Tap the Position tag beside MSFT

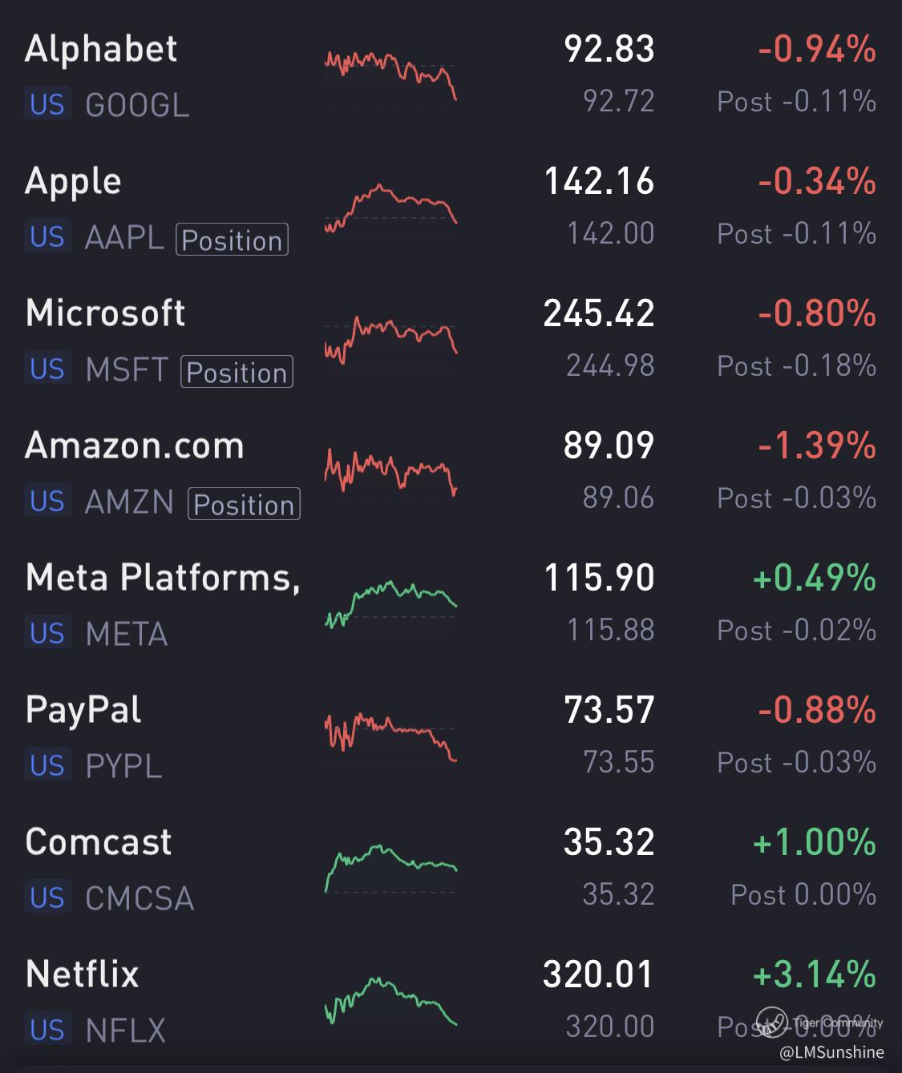pos(237,372)
